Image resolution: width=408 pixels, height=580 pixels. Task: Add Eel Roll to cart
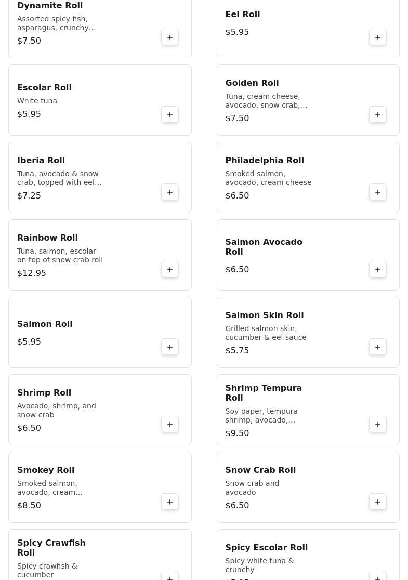click(x=378, y=37)
